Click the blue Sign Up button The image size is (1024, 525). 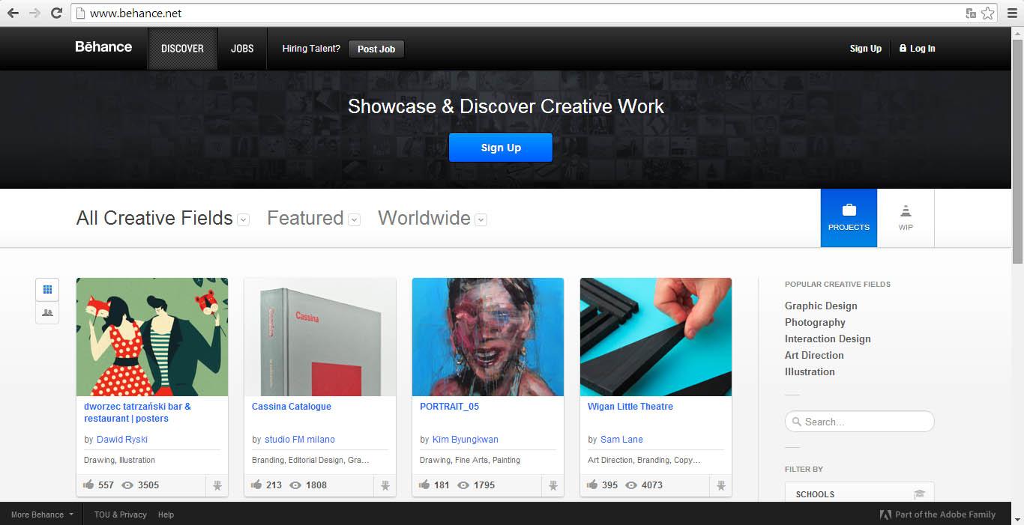coord(501,148)
